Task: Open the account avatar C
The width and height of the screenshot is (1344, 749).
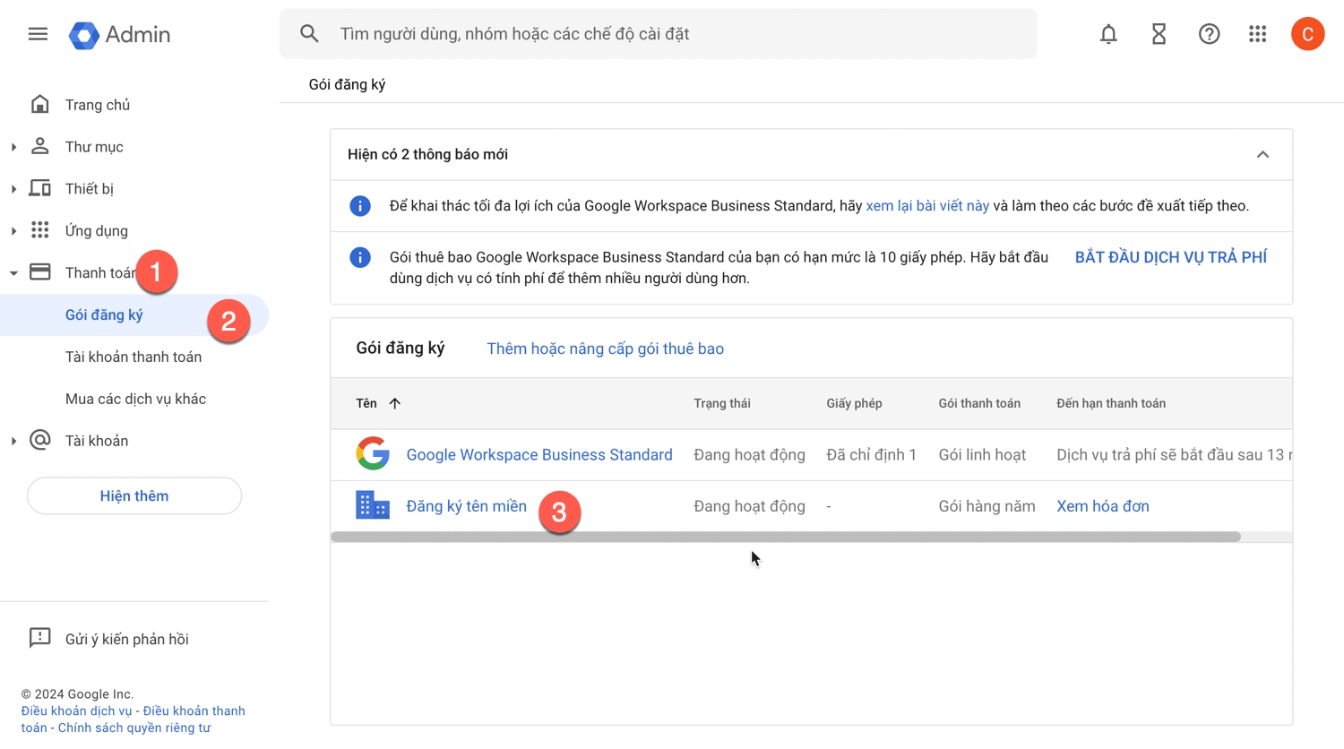Action: (x=1307, y=34)
